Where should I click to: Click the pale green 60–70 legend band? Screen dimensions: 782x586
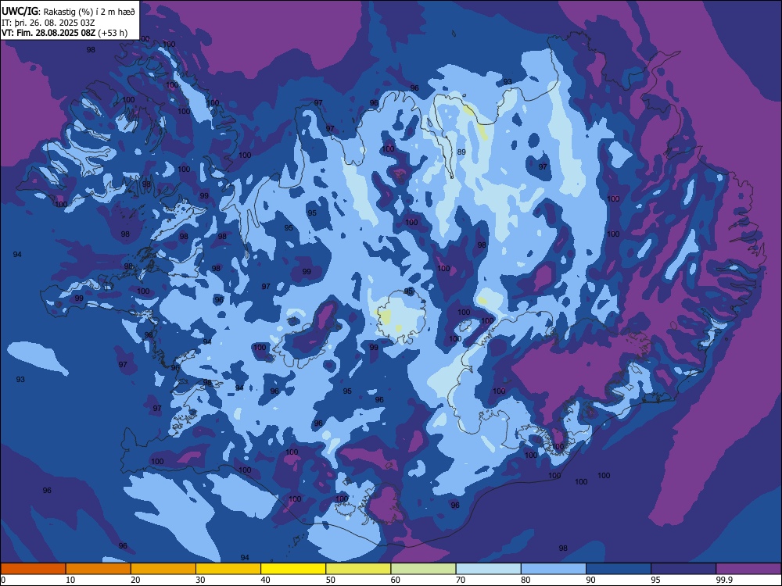tap(423, 569)
